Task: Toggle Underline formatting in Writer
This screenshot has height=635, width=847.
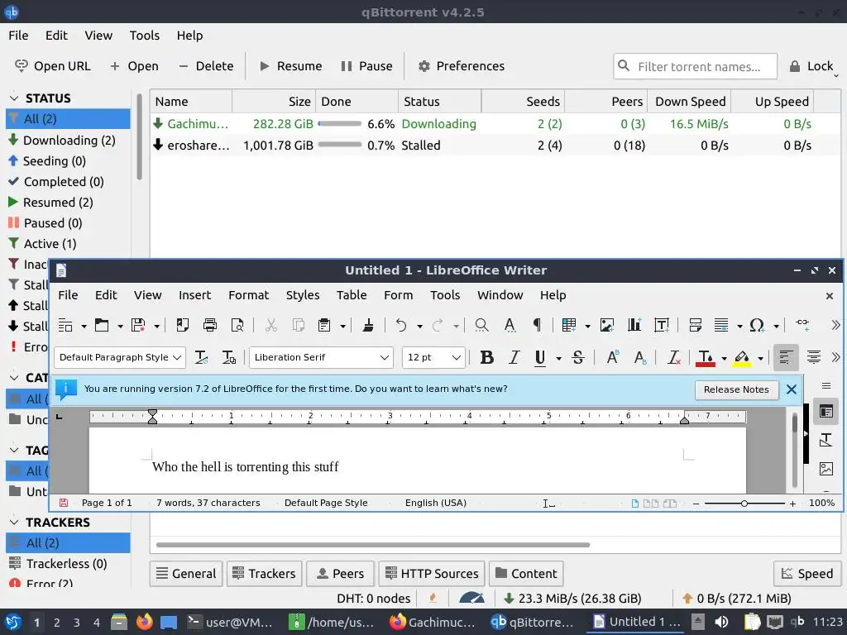Action: click(539, 358)
